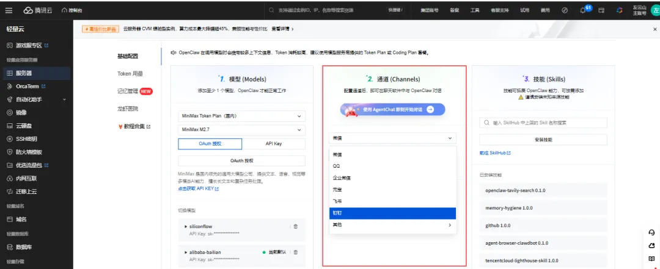
Task: Focus the SkillHub skill name search field
Action: click(x=543, y=123)
